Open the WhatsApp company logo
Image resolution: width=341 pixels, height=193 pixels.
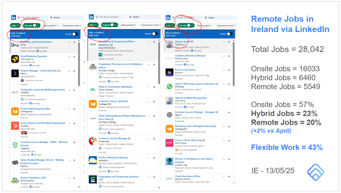pos(169,86)
